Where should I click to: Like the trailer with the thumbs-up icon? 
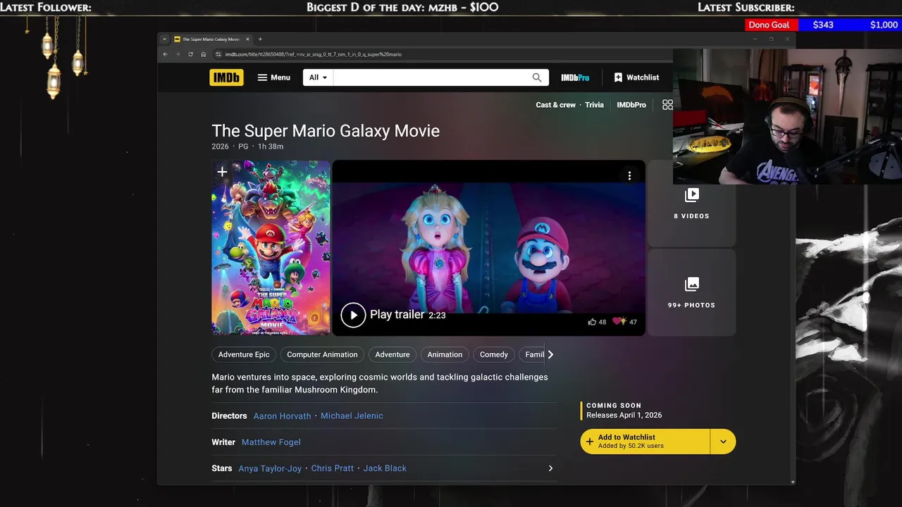592,322
